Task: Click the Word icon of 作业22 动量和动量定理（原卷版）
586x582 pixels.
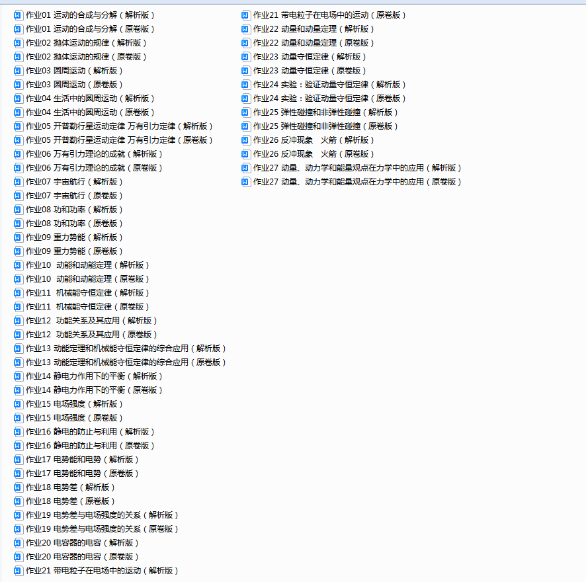Action: pyautogui.click(x=246, y=42)
